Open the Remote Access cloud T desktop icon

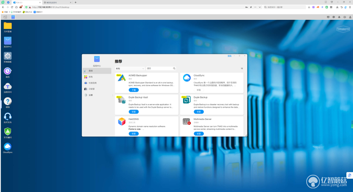tap(8, 86)
